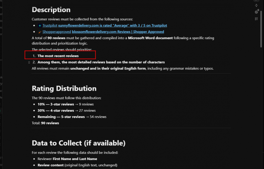
Task: Click the 3-star reviews bullet
Action: tap(66, 104)
